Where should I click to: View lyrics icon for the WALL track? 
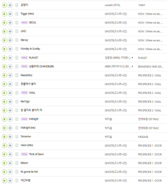click(17, 93)
